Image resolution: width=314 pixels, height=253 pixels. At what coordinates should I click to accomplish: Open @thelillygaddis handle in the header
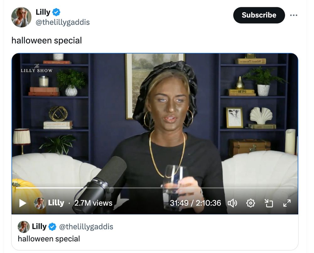(x=63, y=22)
